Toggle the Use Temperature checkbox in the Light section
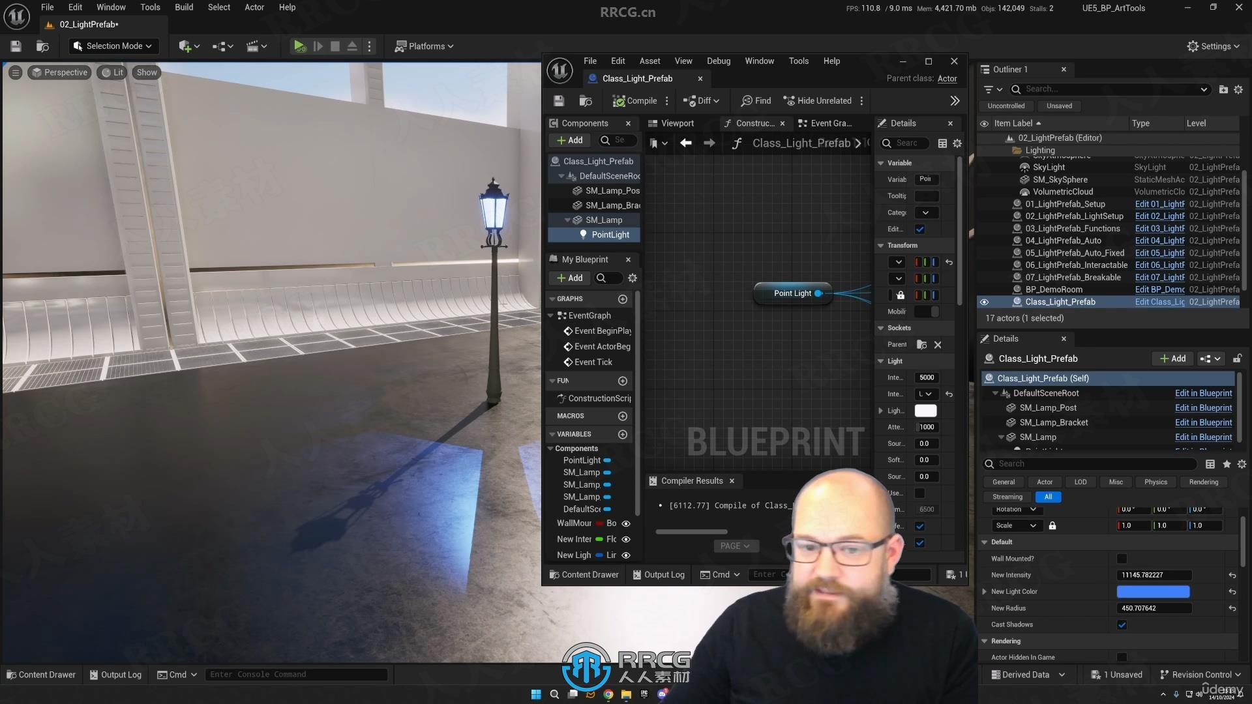This screenshot has width=1252, height=704. pyautogui.click(x=919, y=493)
